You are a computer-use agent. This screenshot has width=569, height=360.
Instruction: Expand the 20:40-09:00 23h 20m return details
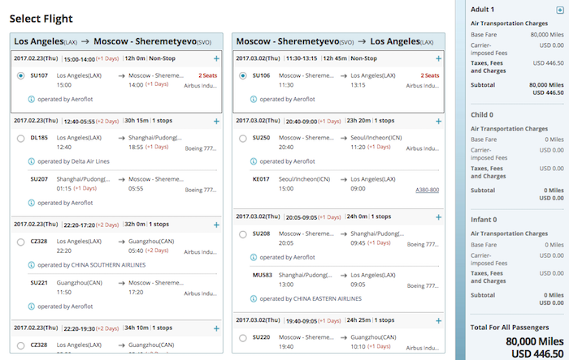coord(438,121)
